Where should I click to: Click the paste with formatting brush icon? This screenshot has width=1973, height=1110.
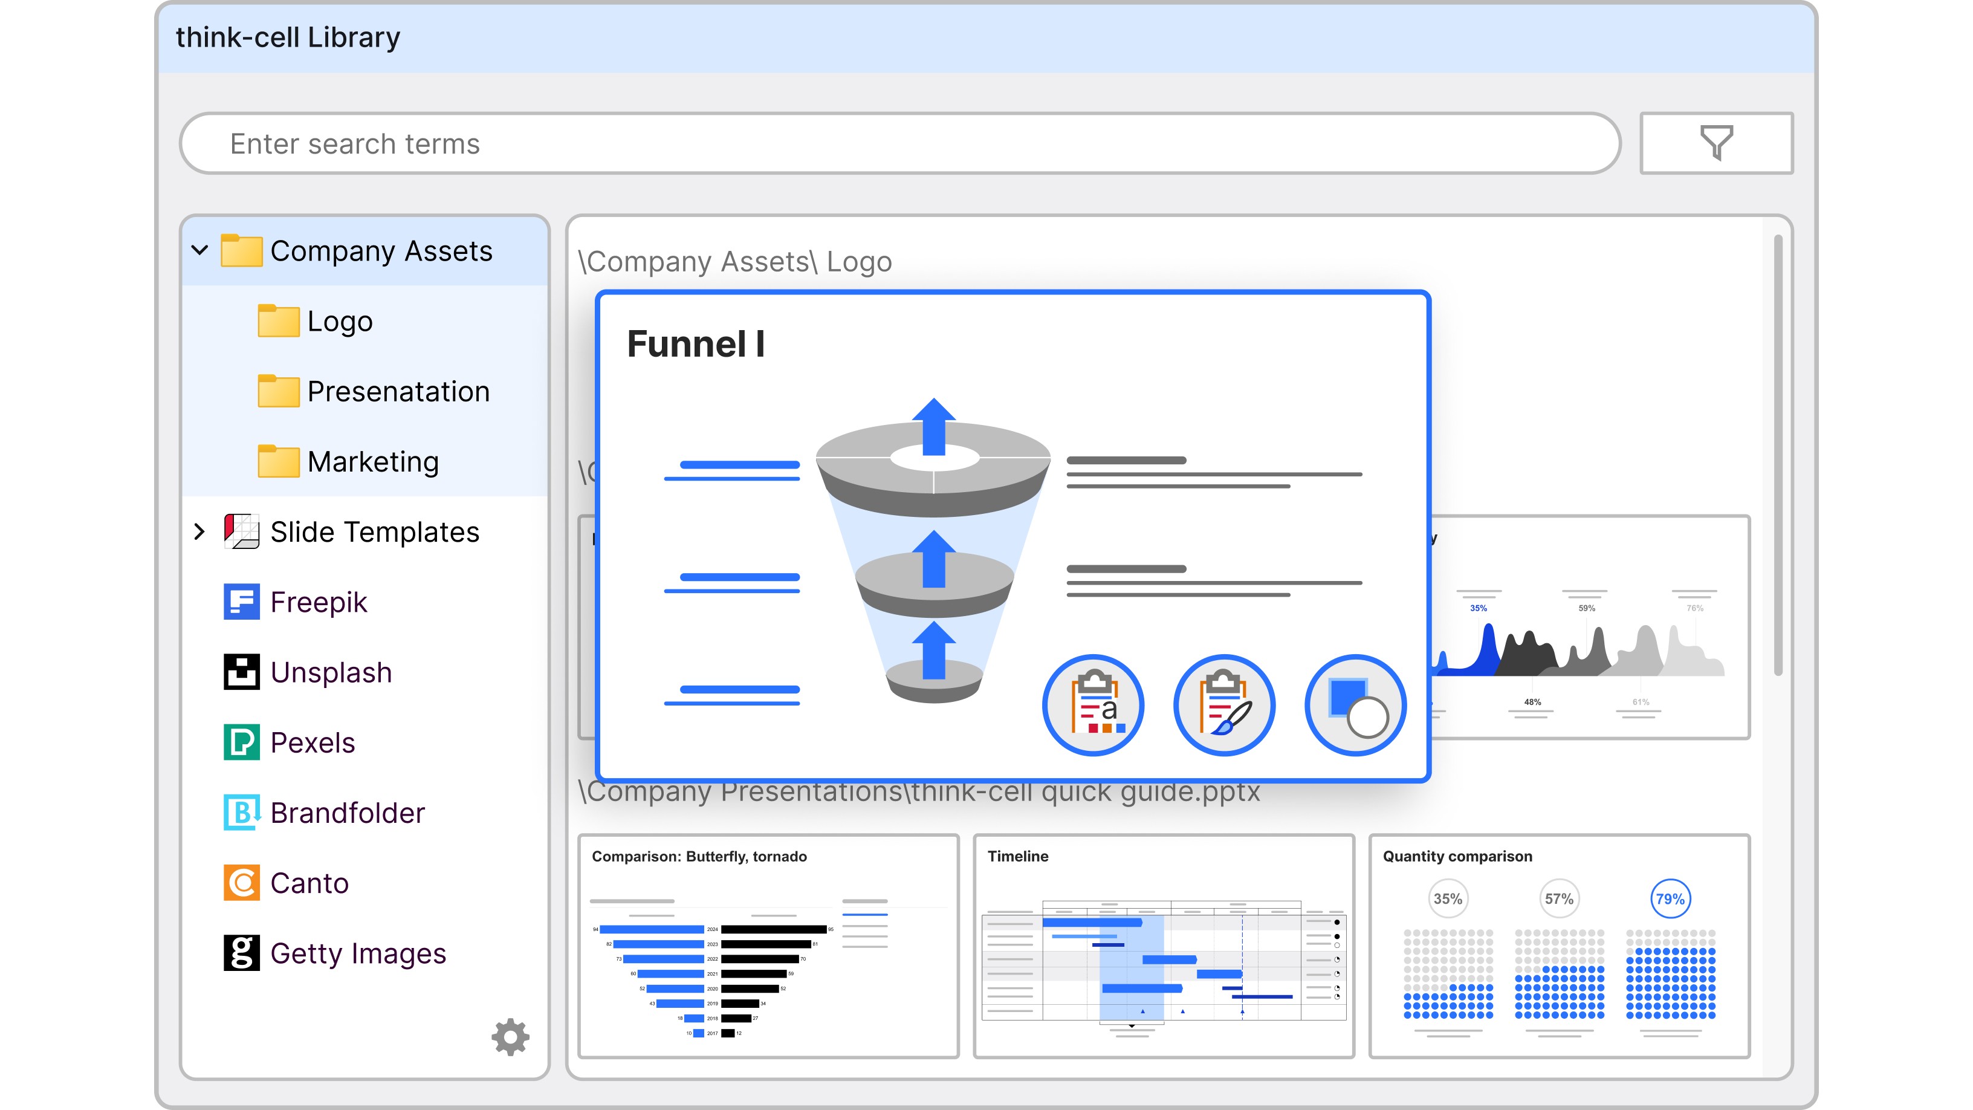[1224, 705]
